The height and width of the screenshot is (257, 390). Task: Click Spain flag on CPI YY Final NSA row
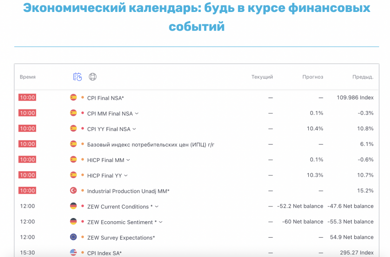click(73, 128)
